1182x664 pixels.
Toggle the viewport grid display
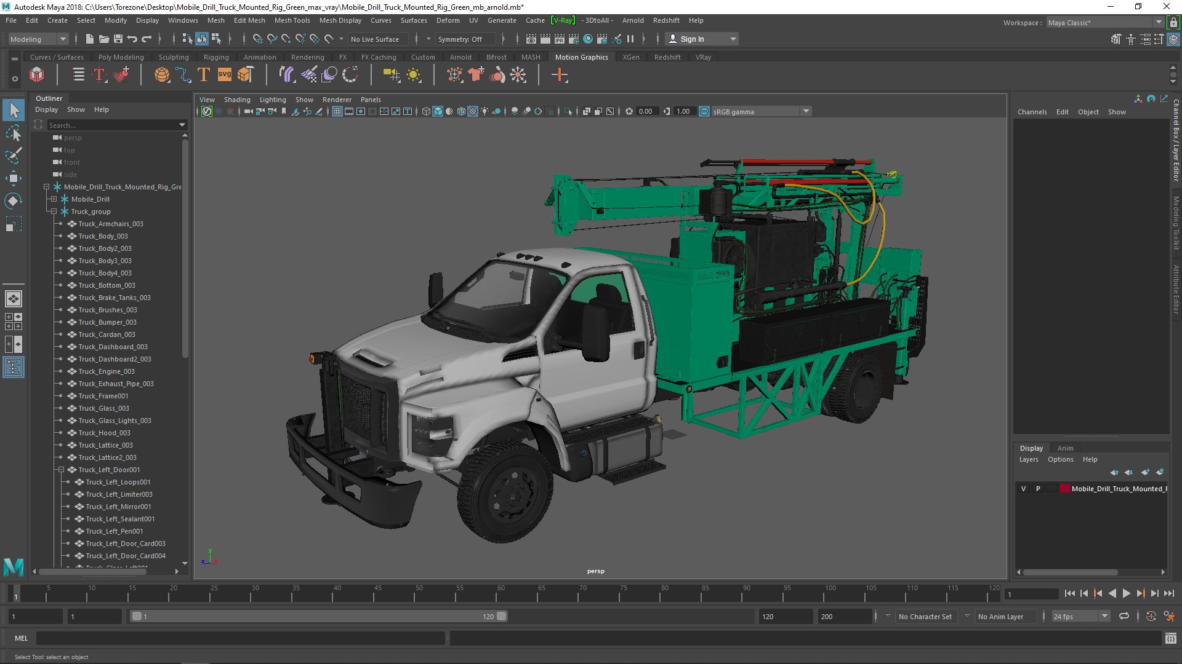click(337, 111)
